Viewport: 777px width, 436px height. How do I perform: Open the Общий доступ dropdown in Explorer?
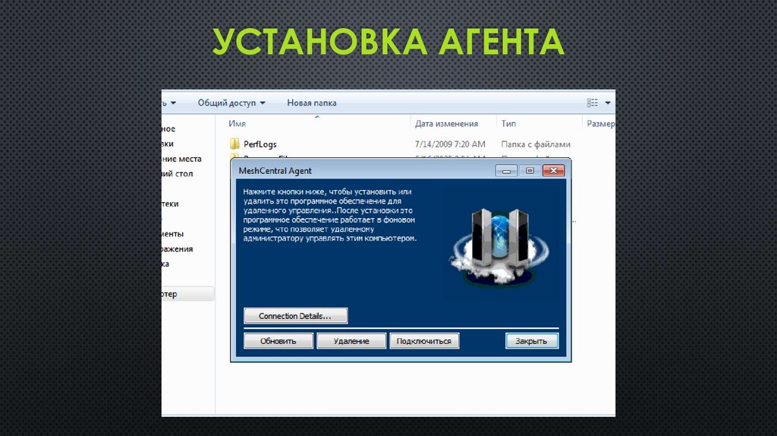(x=231, y=103)
